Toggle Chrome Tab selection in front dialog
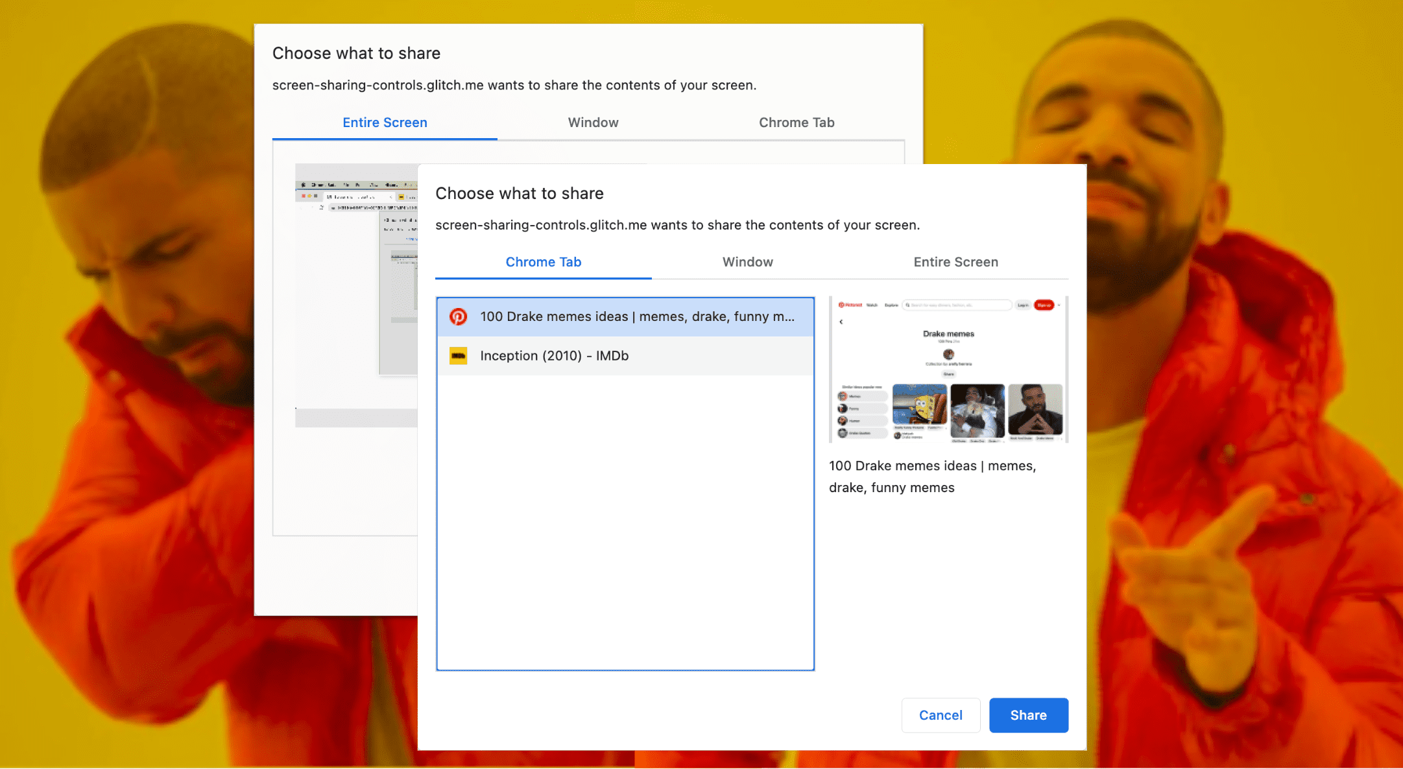Image resolution: width=1403 pixels, height=769 pixels. (x=543, y=263)
